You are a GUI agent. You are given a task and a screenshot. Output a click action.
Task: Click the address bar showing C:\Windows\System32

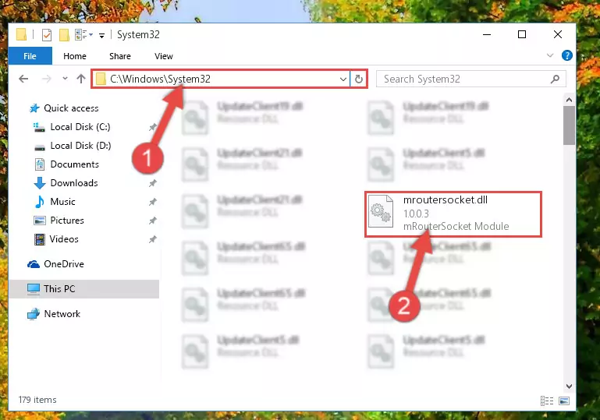(x=221, y=79)
